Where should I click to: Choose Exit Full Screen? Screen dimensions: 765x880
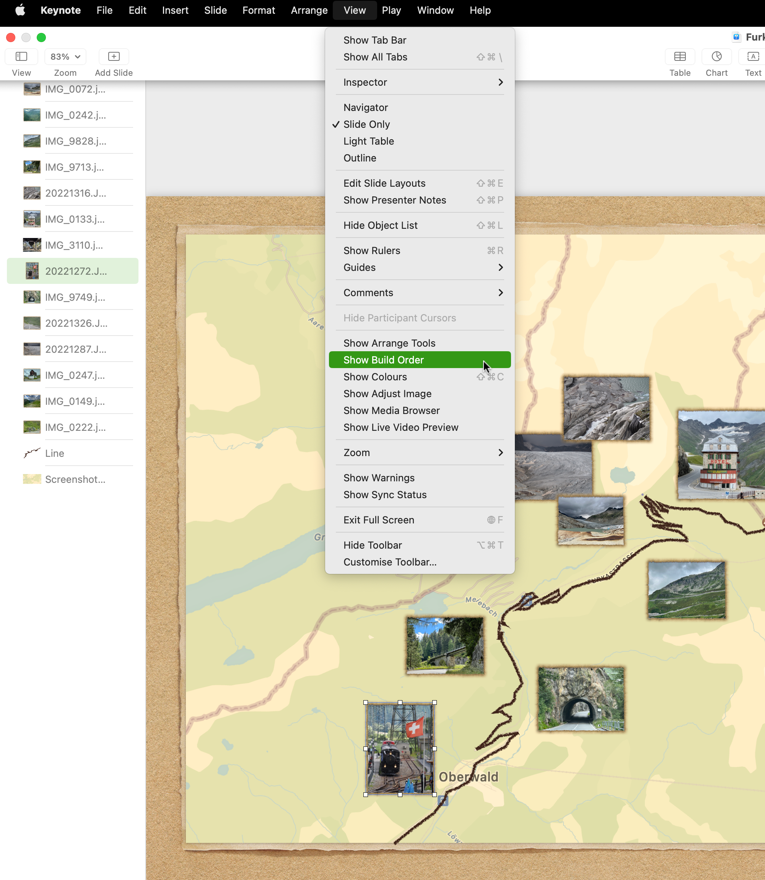tap(420, 520)
